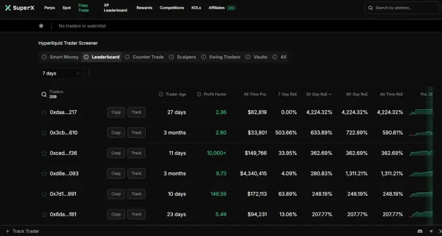Click info icon beside Scalpers

[171, 57]
